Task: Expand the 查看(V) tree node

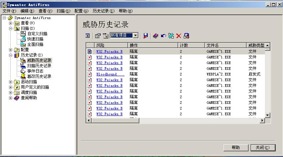Action: (x=10, y=23)
